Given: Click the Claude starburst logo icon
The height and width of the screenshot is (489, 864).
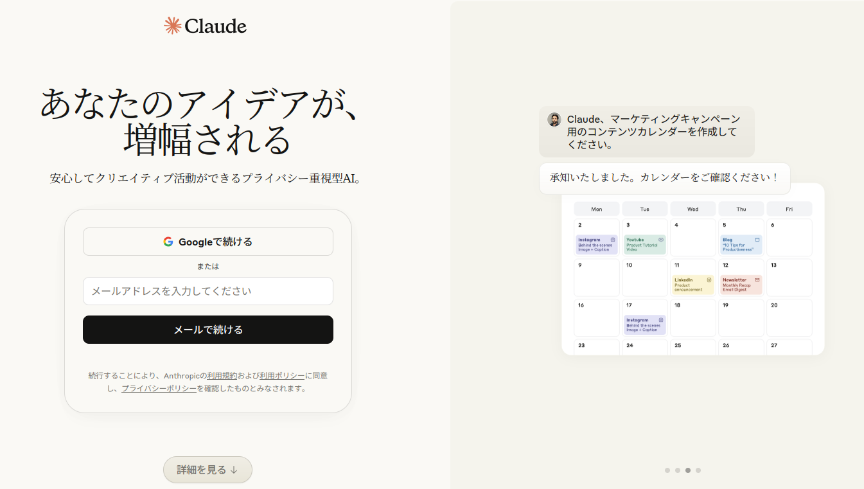Looking at the screenshot, I should [173, 25].
